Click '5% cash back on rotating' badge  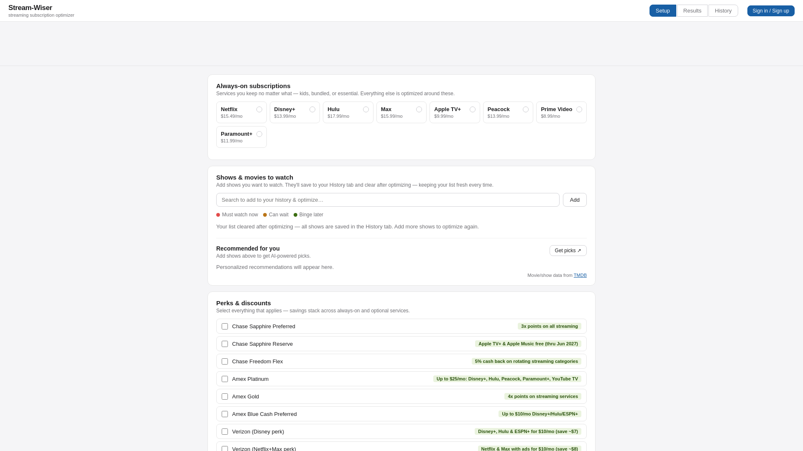coord(527,362)
